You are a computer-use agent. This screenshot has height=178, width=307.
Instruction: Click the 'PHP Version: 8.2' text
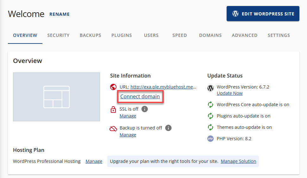[x=234, y=139]
